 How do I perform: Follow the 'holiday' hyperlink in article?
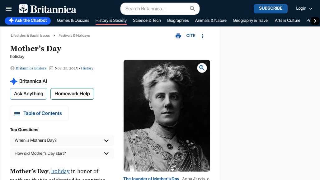pyautogui.click(x=60, y=171)
